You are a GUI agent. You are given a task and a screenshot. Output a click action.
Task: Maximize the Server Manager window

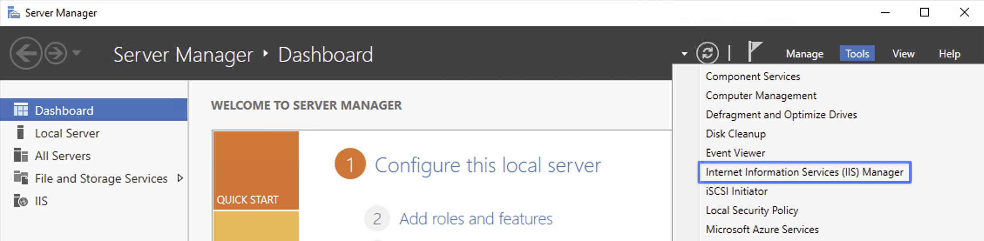click(x=924, y=13)
